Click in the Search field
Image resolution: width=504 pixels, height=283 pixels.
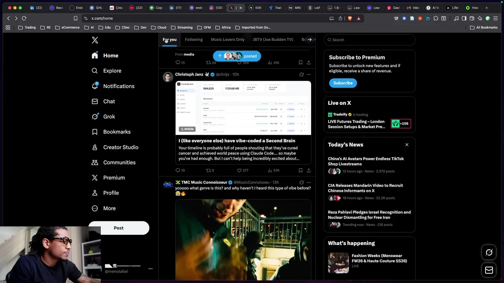pyautogui.click(x=369, y=40)
